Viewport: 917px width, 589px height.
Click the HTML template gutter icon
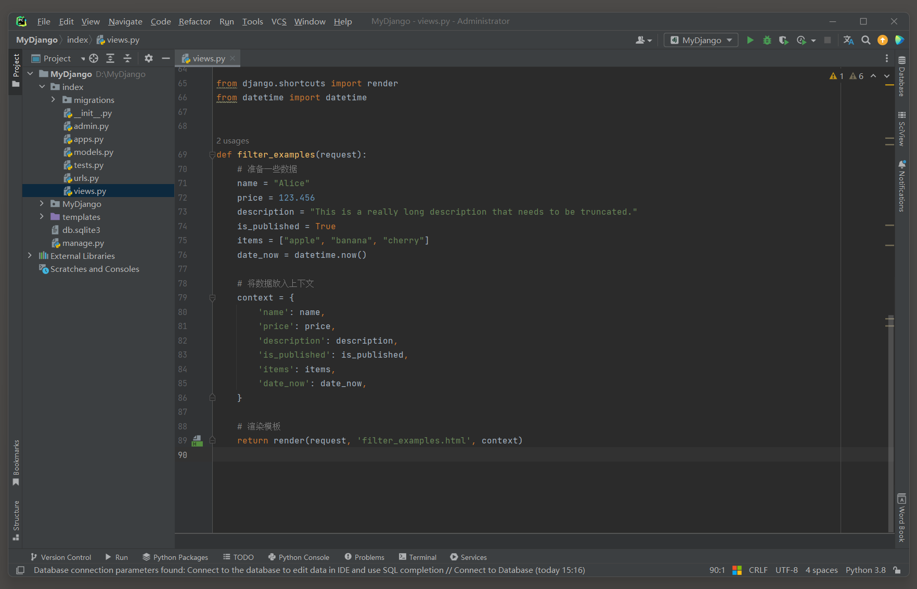point(197,441)
